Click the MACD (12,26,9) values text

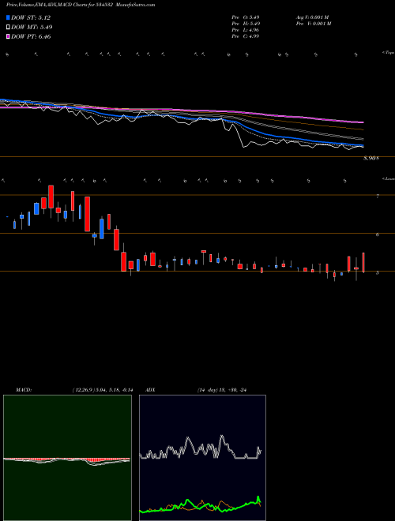pos(103,390)
